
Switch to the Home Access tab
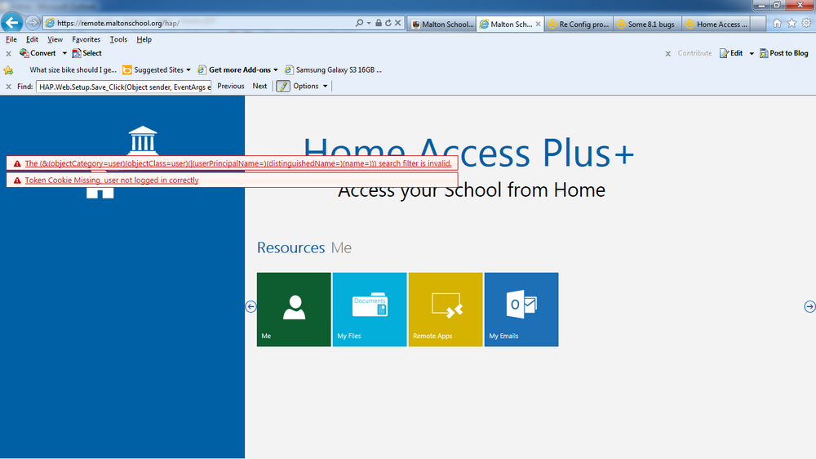tap(716, 24)
